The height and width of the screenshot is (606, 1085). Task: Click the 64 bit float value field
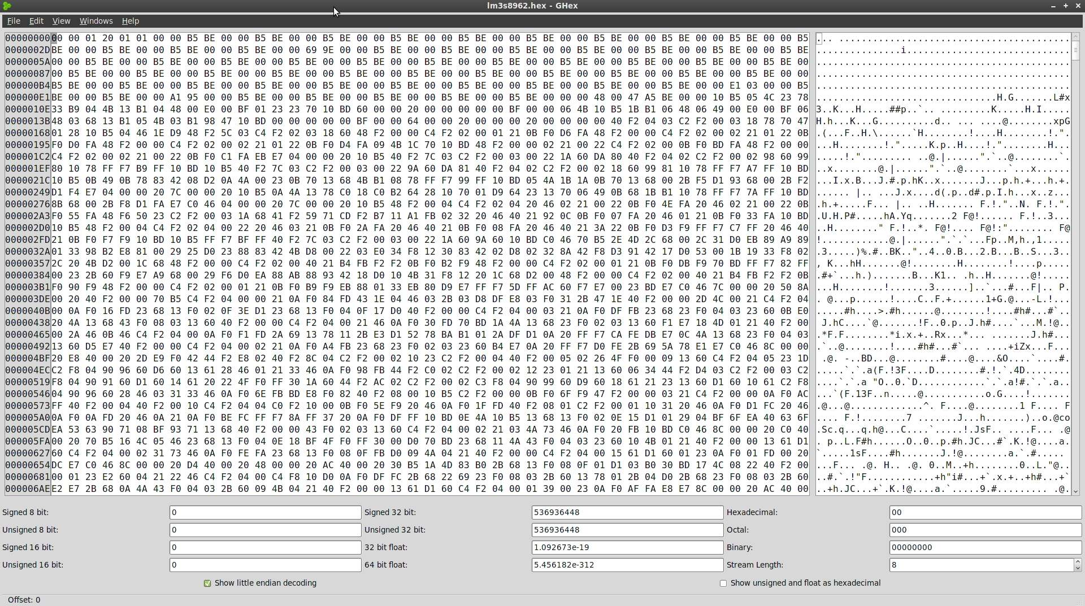[627, 565]
